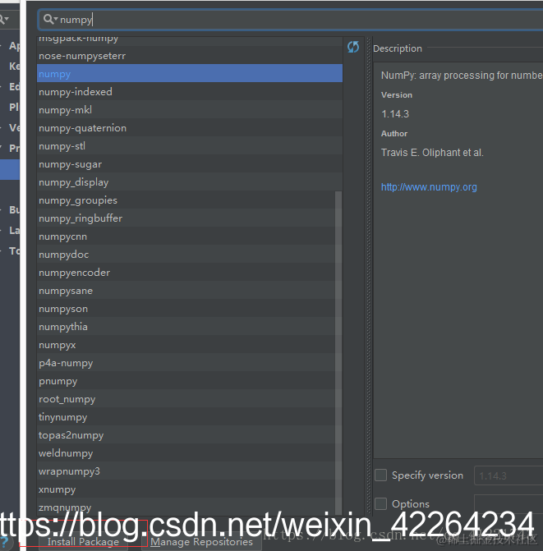Screen dimensions: 543x551
Task: Click the Options text field
Action: [x=508, y=503]
